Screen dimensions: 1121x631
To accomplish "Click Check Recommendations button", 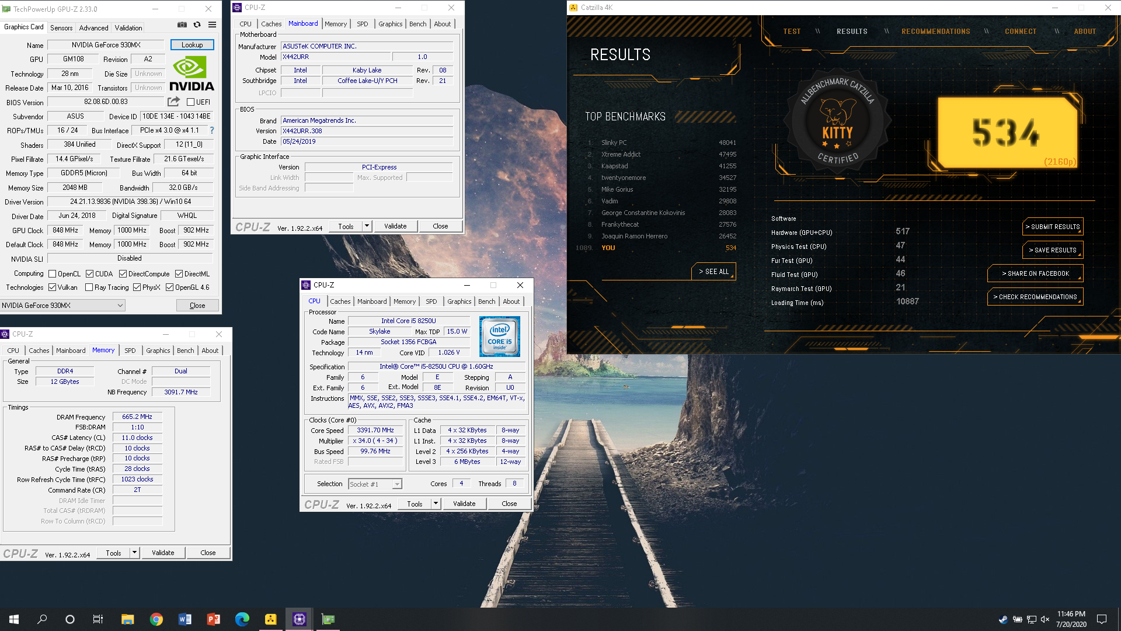I will 1035,297.
